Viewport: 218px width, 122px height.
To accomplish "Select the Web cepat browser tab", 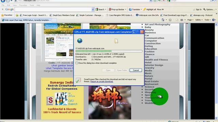I will tap(26, 20).
